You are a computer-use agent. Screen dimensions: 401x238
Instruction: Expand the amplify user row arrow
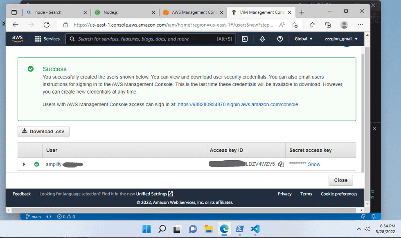[24, 164]
